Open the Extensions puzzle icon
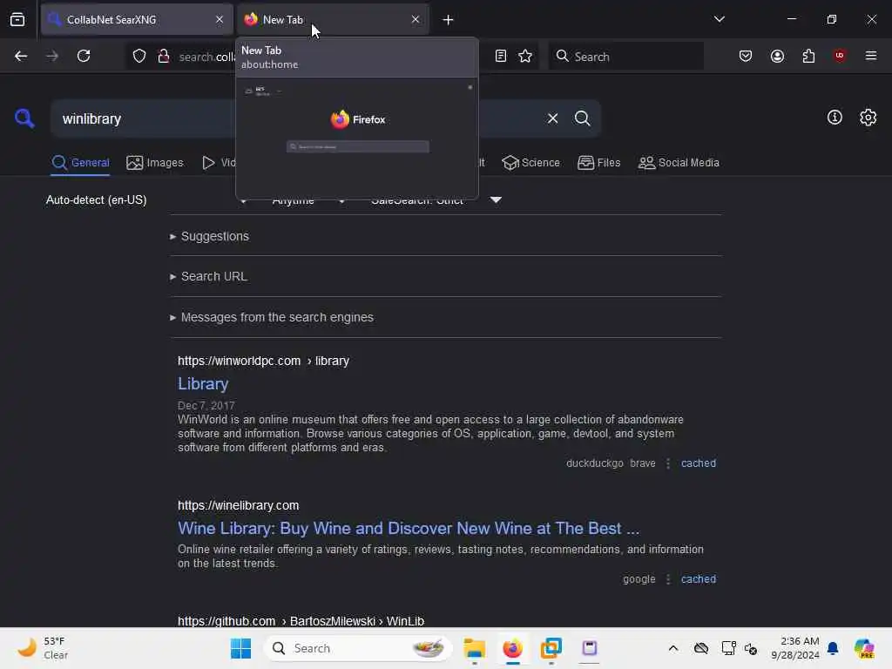Screen dimensions: 892x669 [808, 56]
